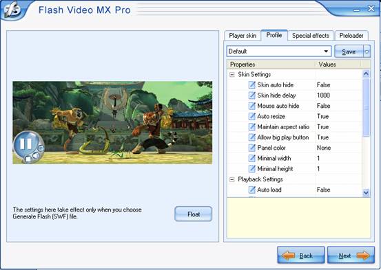
Task: Go to the Preloader tab
Action: pyautogui.click(x=351, y=36)
